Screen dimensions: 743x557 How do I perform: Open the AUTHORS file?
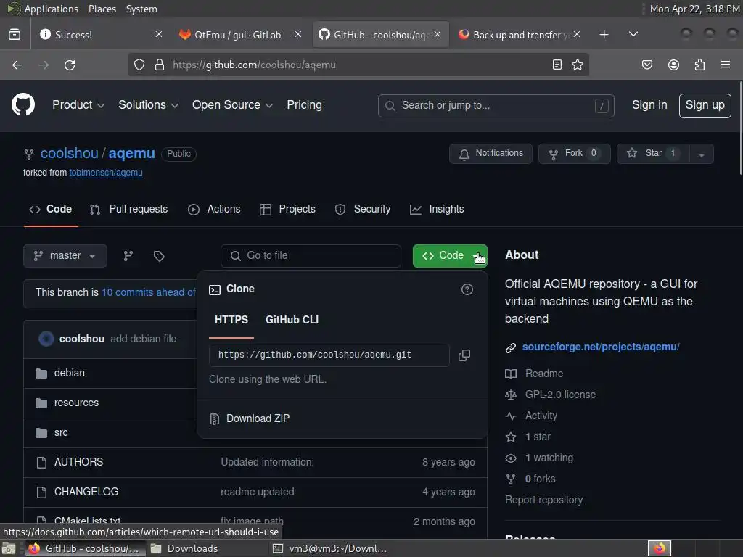point(78,462)
